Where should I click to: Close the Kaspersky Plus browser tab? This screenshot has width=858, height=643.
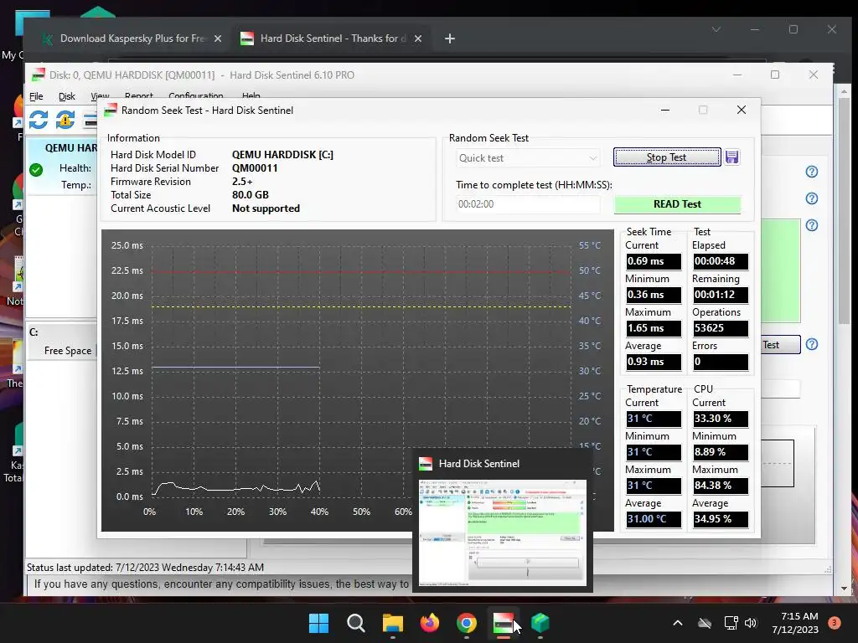218,39
